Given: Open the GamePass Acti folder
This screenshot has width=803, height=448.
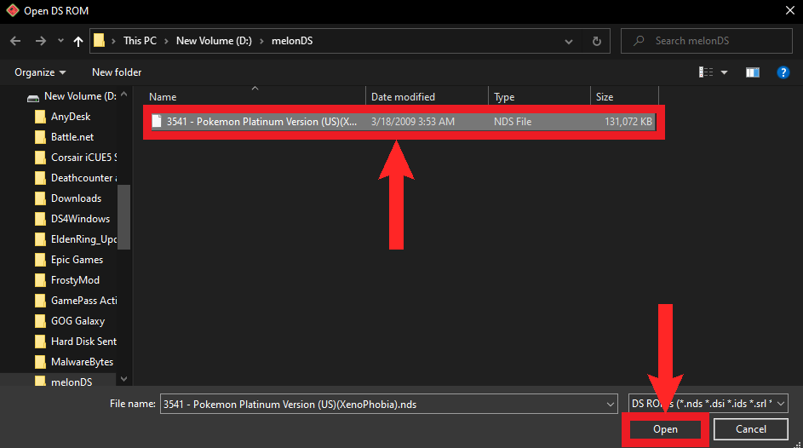Looking at the screenshot, I should (83, 301).
